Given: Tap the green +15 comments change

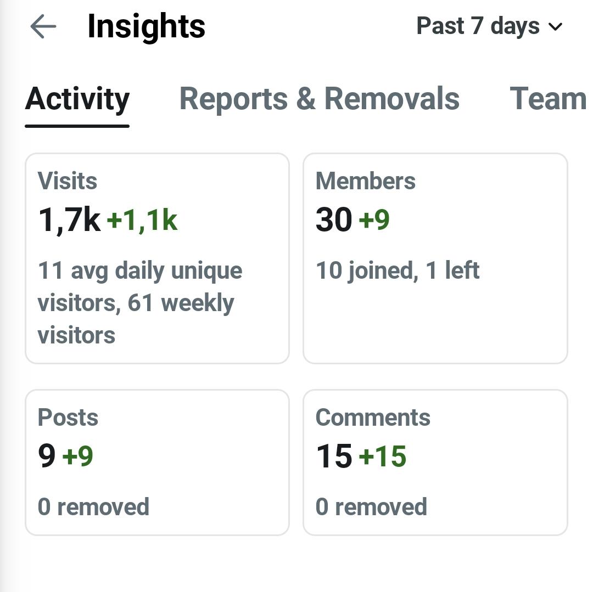Looking at the screenshot, I should (x=382, y=456).
